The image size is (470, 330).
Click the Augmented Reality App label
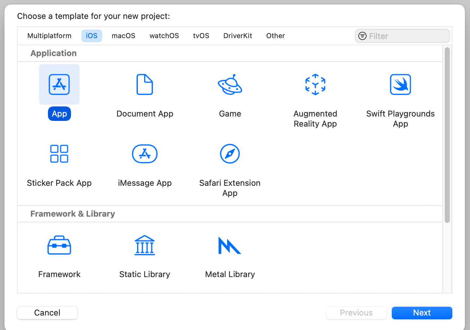point(315,119)
